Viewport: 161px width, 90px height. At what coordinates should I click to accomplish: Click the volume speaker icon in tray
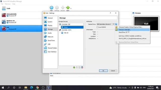pyautogui.click(x=141, y=88)
